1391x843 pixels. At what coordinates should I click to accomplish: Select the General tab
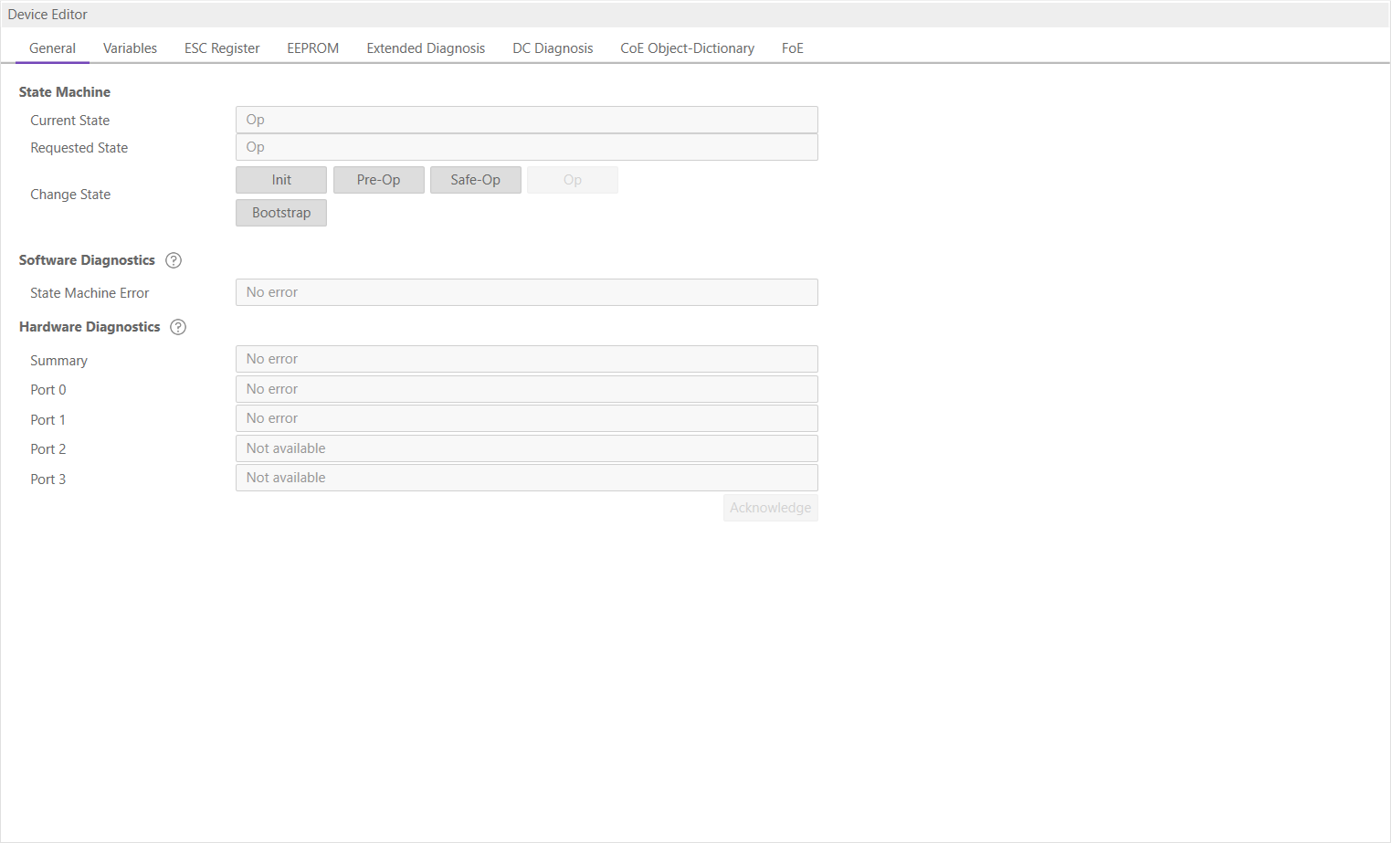click(52, 48)
